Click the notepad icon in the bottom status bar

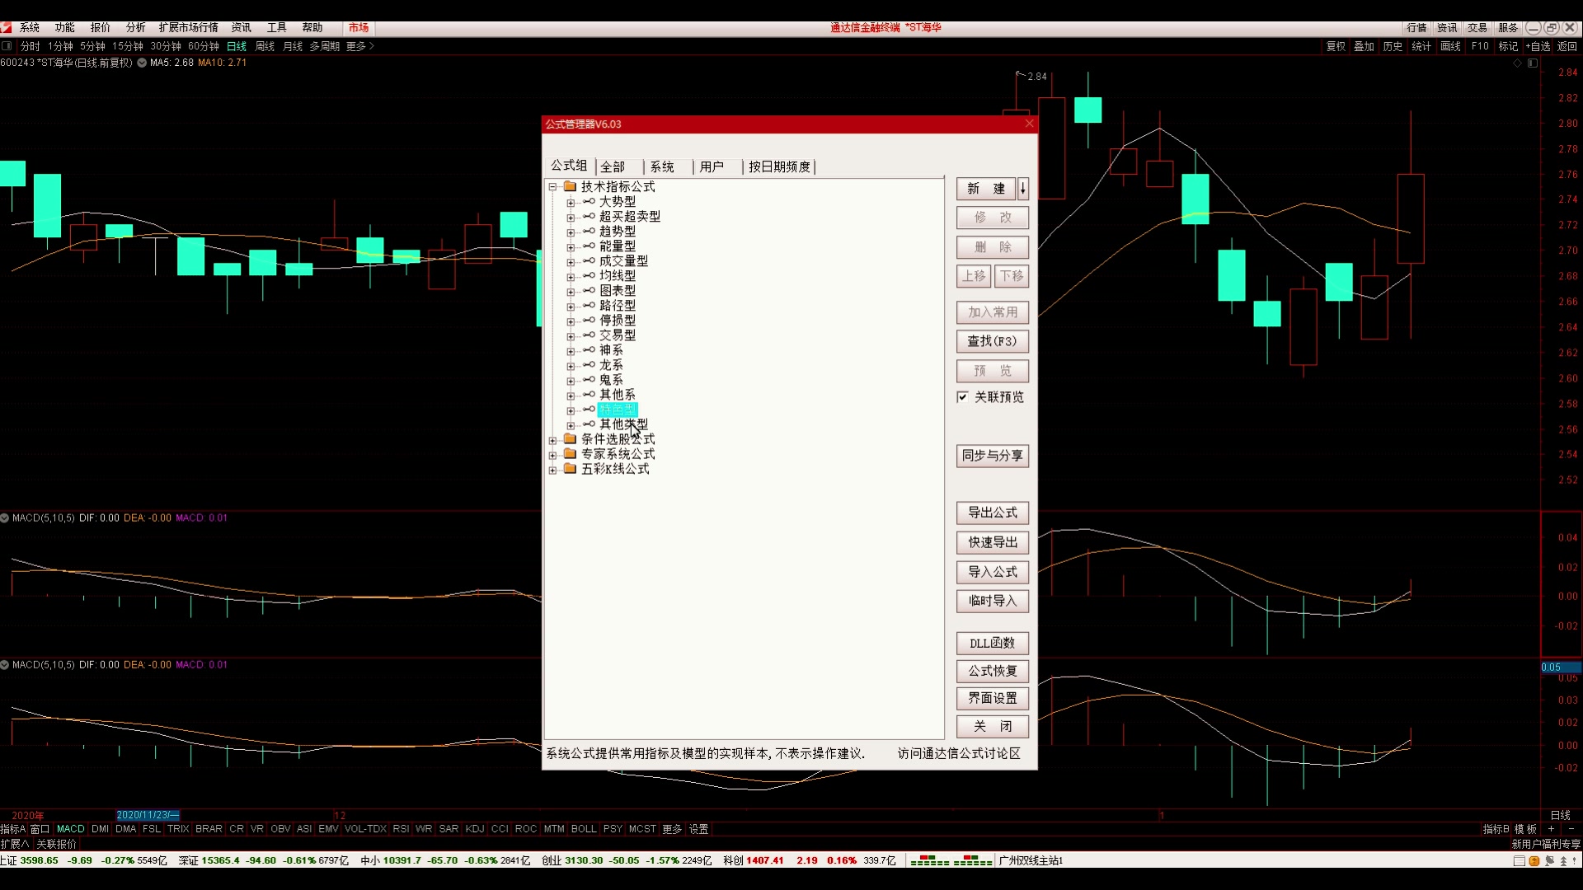tap(1520, 861)
